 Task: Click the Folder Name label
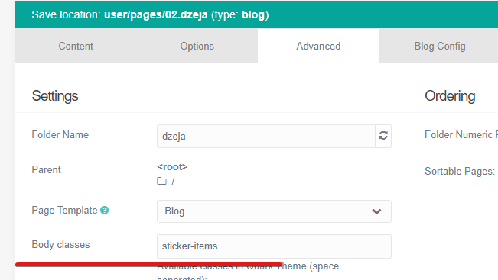point(60,134)
